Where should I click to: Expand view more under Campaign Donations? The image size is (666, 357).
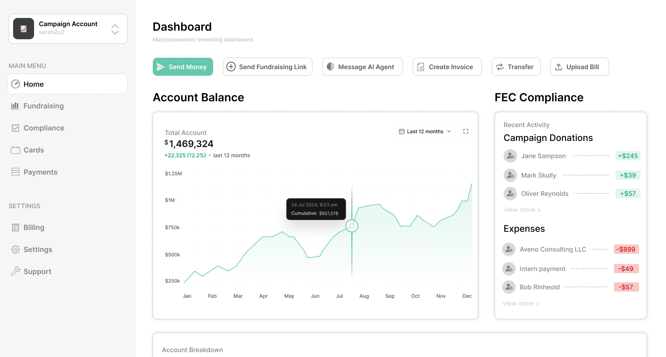click(x=522, y=210)
